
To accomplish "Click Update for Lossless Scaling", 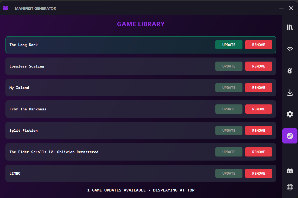I will click(x=229, y=66).
